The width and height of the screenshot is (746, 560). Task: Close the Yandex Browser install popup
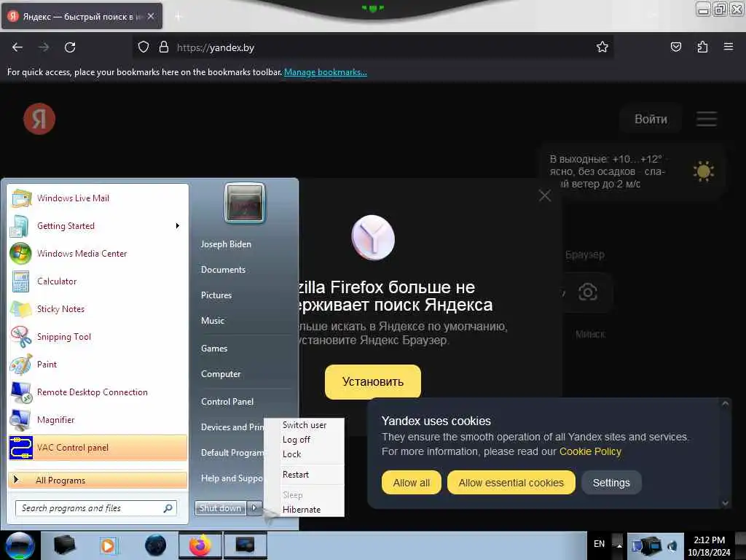(x=545, y=195)
